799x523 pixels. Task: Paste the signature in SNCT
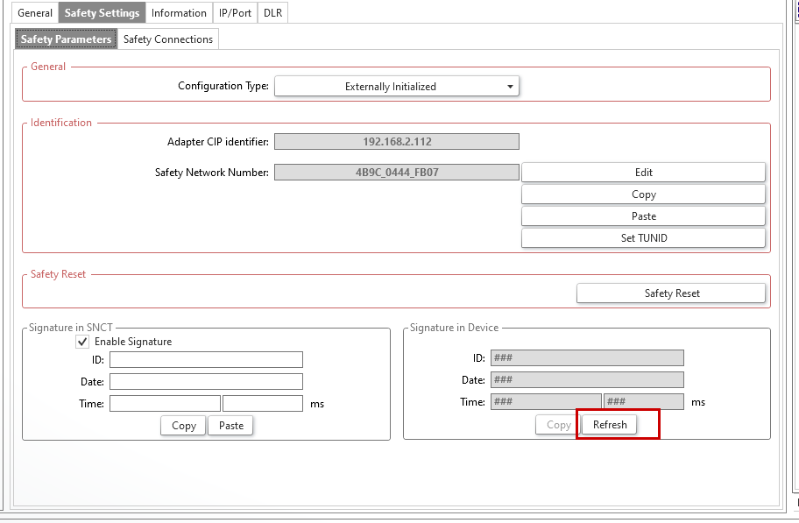(x=230, y=426)
